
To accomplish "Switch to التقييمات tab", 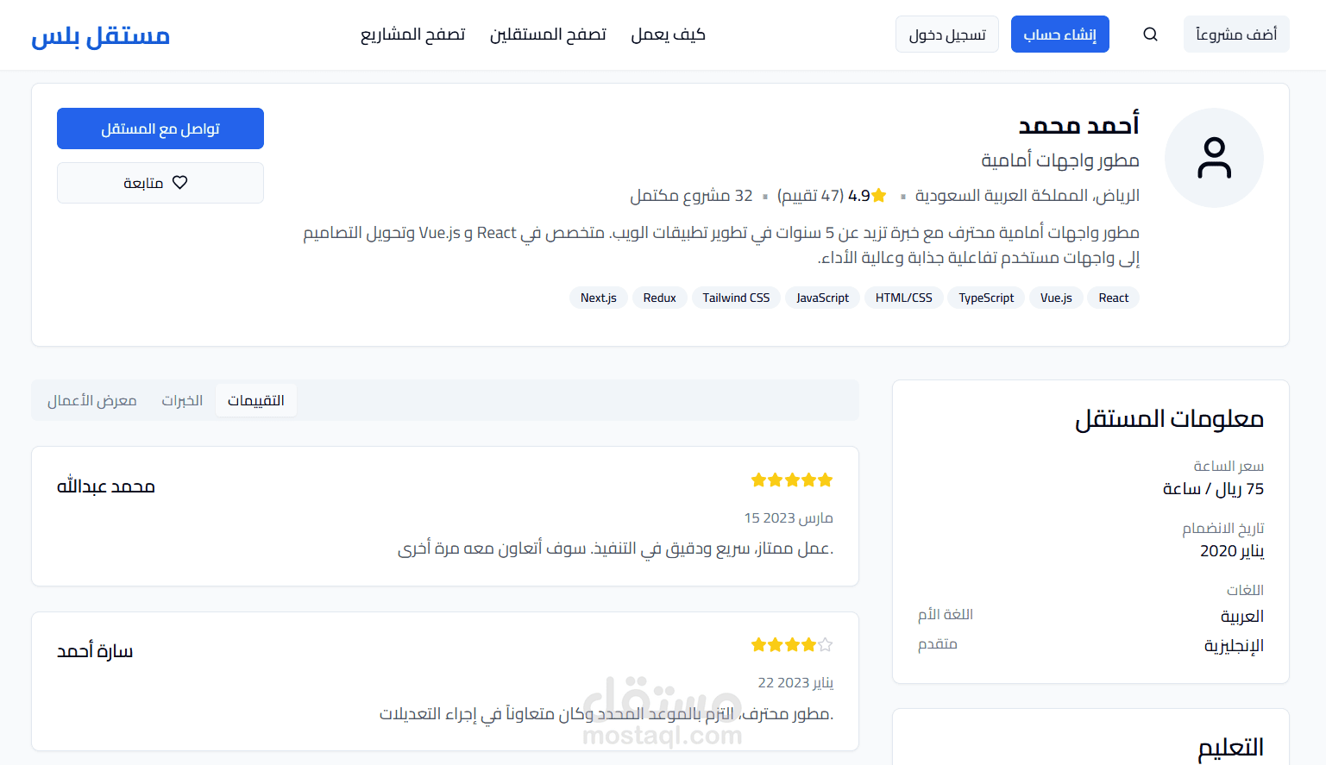I will click(256, 400).
